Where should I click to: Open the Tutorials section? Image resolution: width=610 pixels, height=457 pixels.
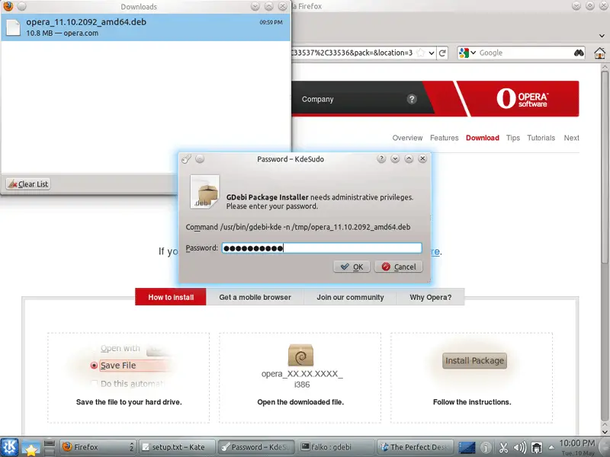[x=541, y=138]
